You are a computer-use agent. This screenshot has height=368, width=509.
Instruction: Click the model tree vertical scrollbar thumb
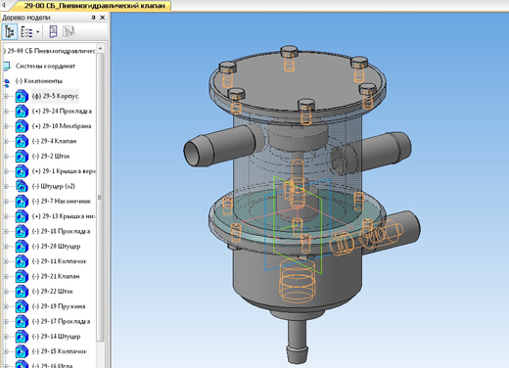point(100,197)
